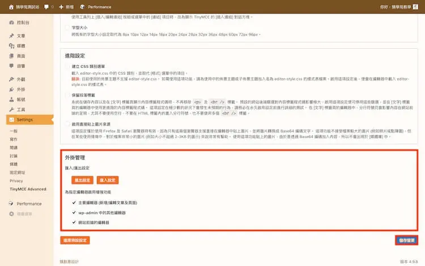Click the orange restore default settings button
425x266 pixels.
[x=75, y=241]
